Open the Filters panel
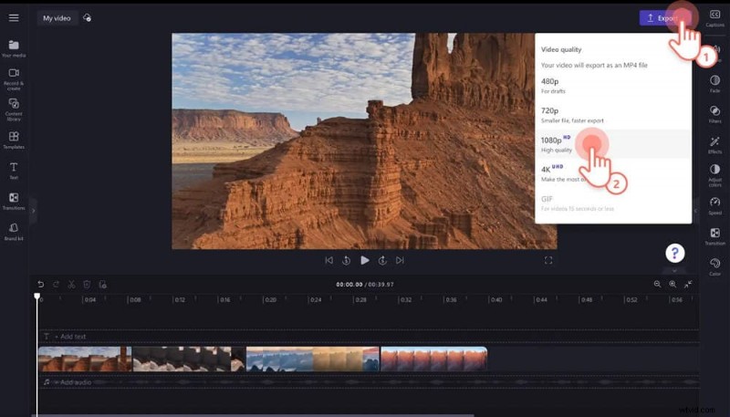Viewport: 730px width, 417px height. coord(714,114)
